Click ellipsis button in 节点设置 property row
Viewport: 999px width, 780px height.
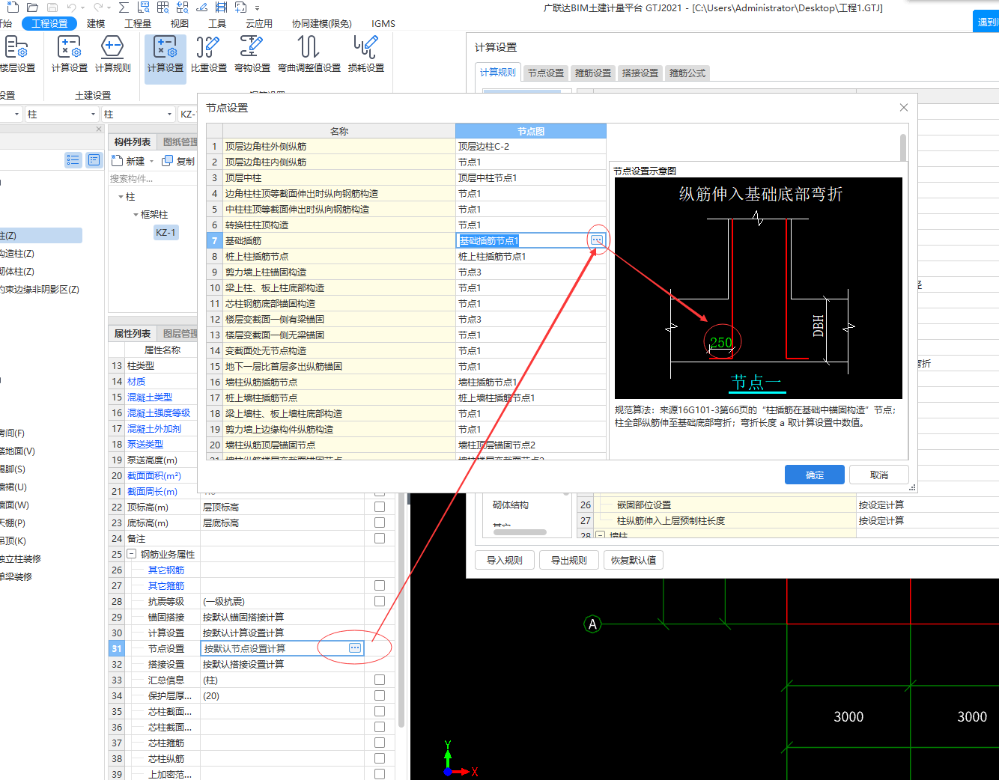[355, 648]
